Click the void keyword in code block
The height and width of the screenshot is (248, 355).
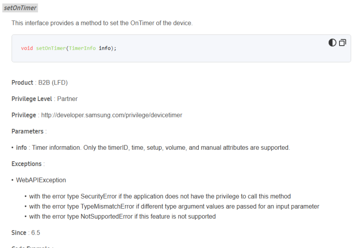(x=27, y=48)
